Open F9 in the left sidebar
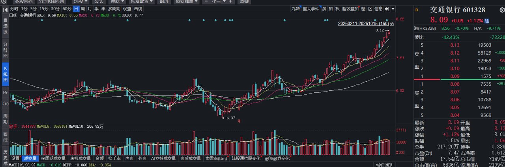505x167 pixels. click(x=5, y=92)
